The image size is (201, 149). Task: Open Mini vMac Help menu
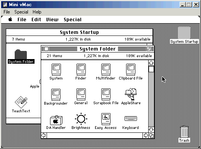[37, 12]
